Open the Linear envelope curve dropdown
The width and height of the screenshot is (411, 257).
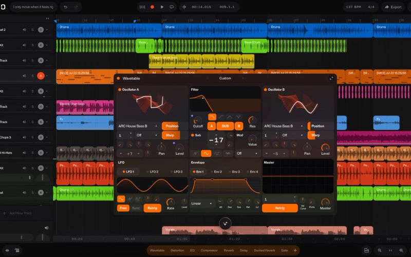point(201,204)
